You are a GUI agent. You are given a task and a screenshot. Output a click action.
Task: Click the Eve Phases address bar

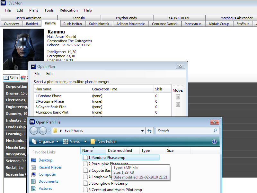point(99,131)
